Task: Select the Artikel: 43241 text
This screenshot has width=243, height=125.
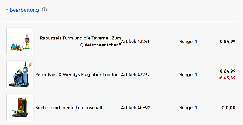Action: [x=135, y=42]
